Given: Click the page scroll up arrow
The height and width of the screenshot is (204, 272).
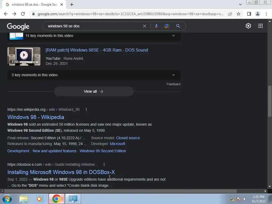Looking at the screenshot, I should pos(270,21).
